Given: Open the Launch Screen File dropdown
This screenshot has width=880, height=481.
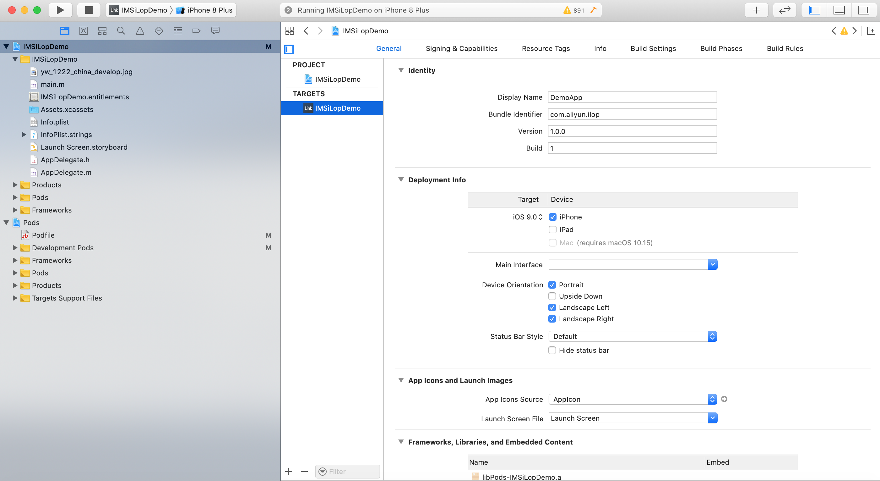Looking at the screenshot, I should coord(712,418).
